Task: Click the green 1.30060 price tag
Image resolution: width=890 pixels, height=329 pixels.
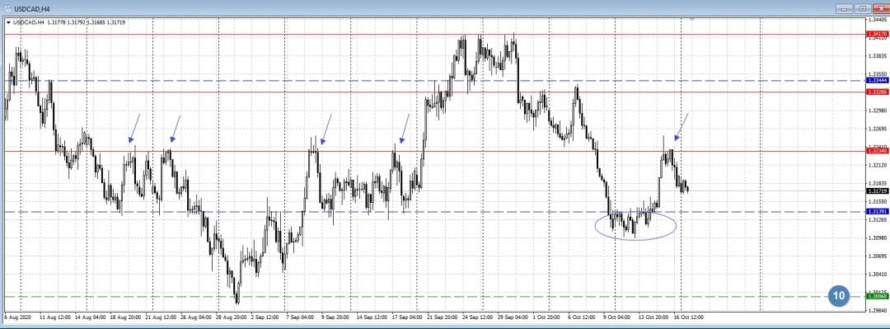Action: click(x=877, y=296)
